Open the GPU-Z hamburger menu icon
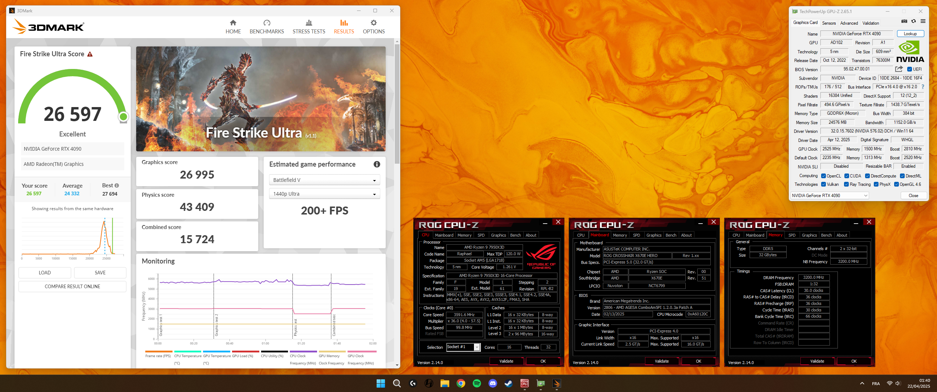937x392 pixels. pyautogui.click(x=923, y=21)
